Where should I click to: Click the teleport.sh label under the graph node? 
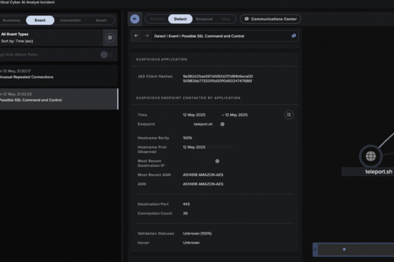pos(379,172)
